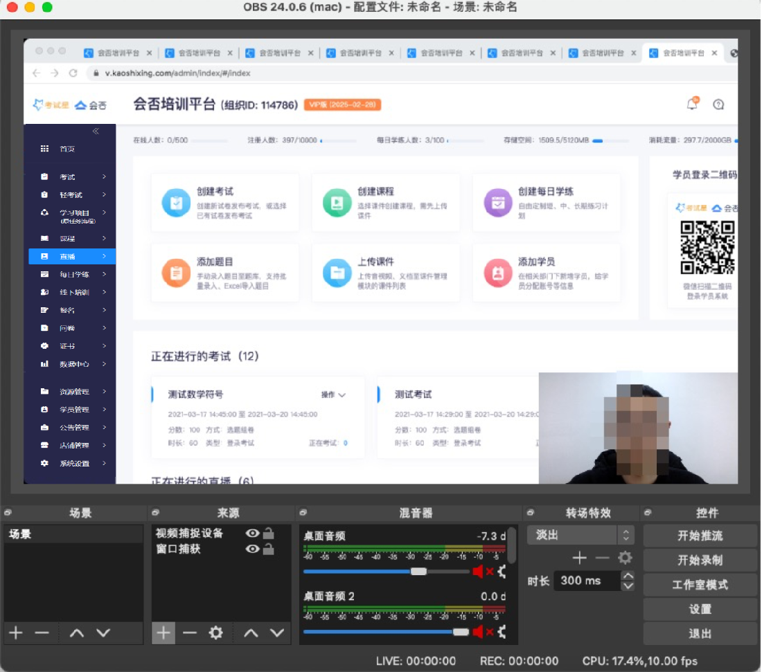Open the 淡出 transition dropdown
The image size is (762, 672).
(580, 535)
